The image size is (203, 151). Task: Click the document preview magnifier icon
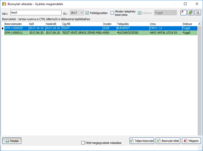[198, 13]
